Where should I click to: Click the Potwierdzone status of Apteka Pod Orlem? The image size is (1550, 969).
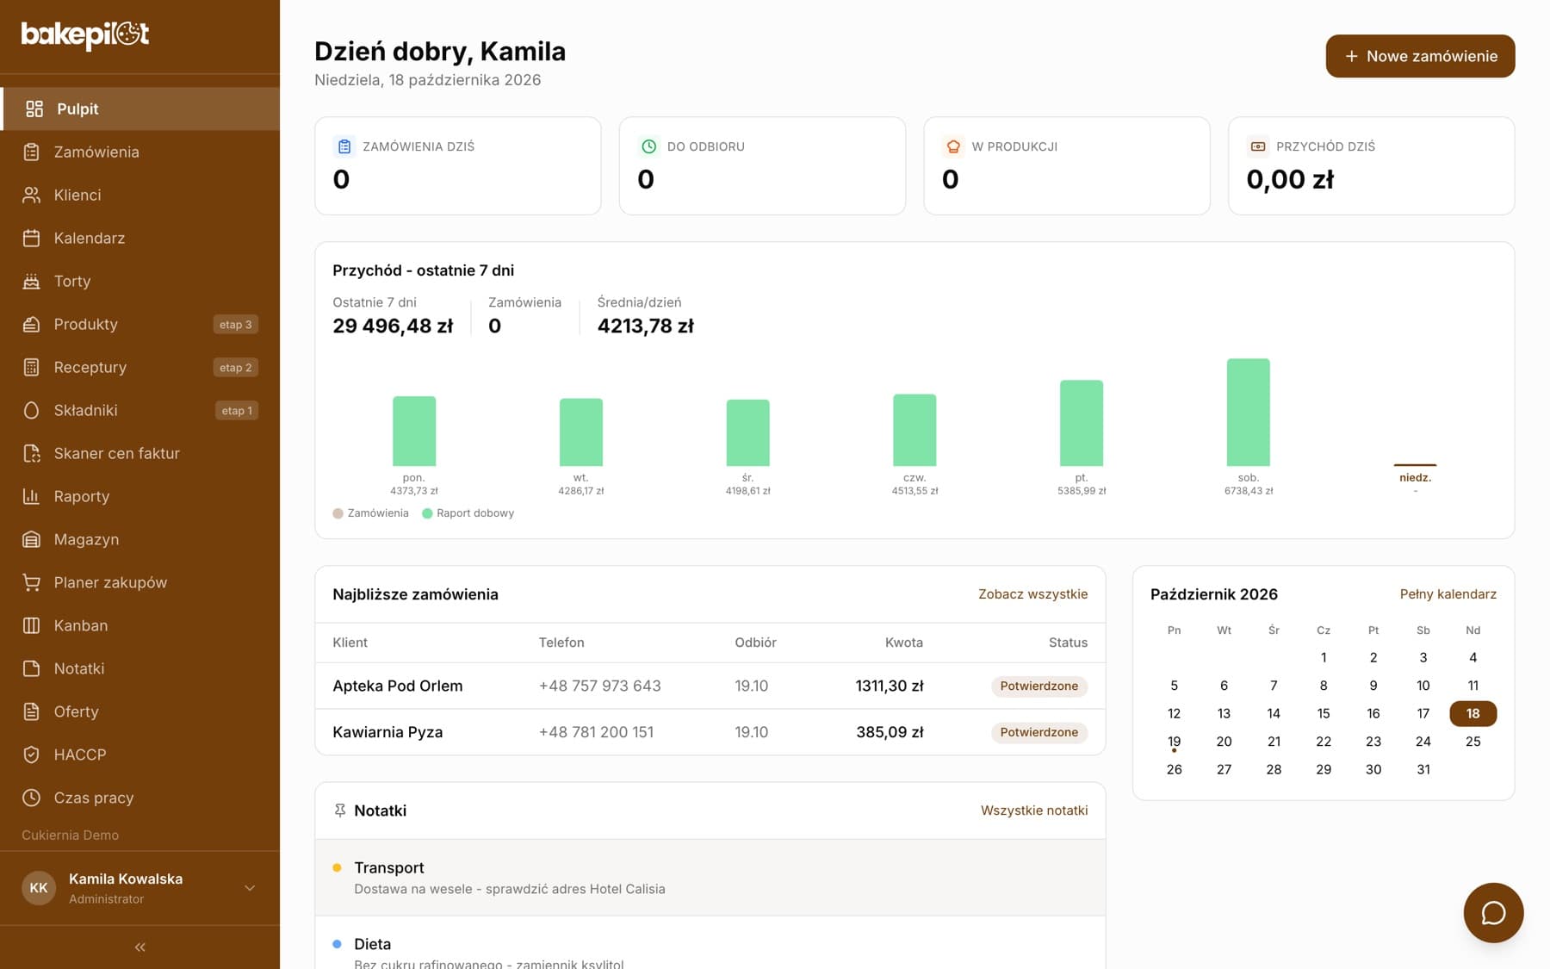point(1038,686)
